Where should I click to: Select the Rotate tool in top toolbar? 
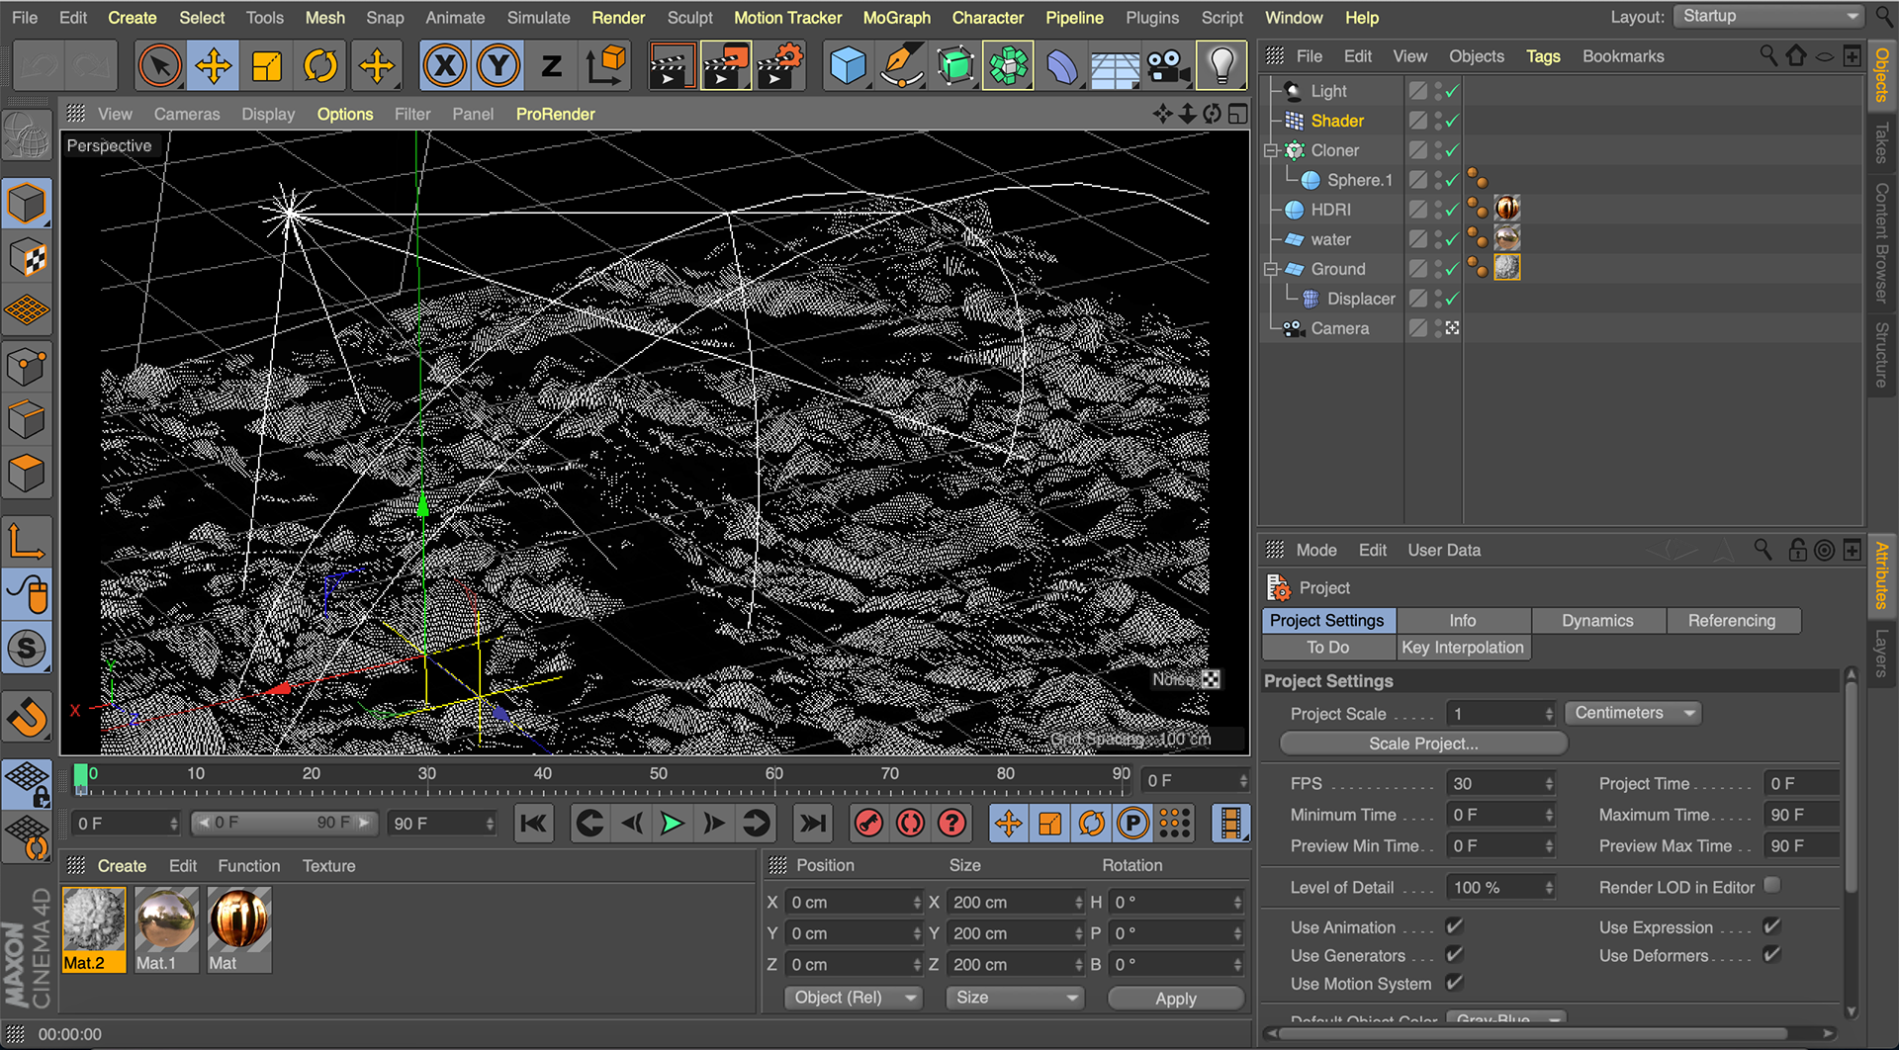pyautogui.click(x=320, y=66)
